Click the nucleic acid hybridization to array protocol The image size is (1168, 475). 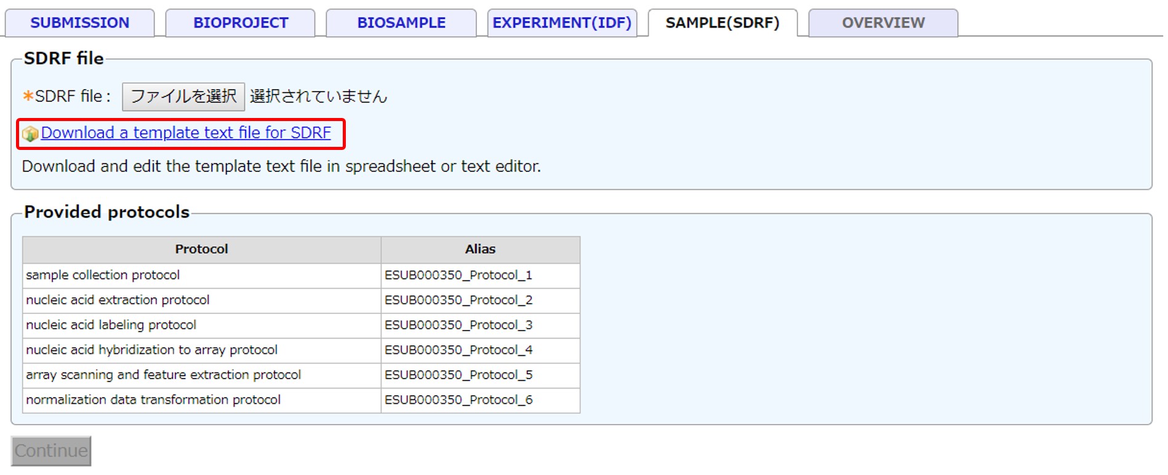click(x=151, y=350)
